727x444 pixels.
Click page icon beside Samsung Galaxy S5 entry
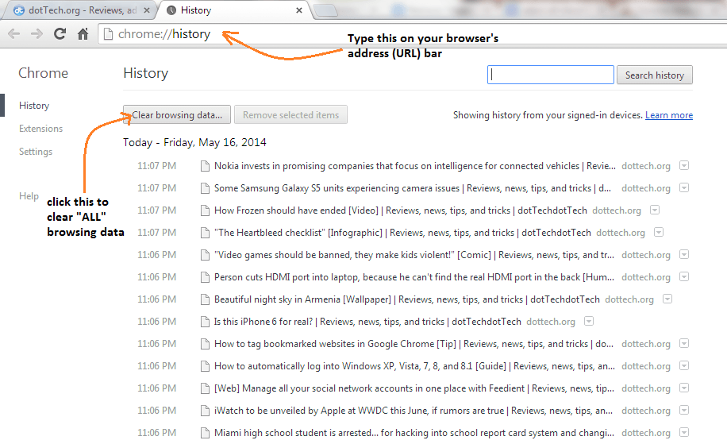[x=205, y=188]
